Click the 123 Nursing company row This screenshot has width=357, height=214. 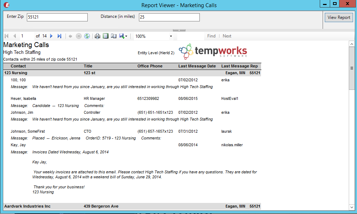[132, 73]
